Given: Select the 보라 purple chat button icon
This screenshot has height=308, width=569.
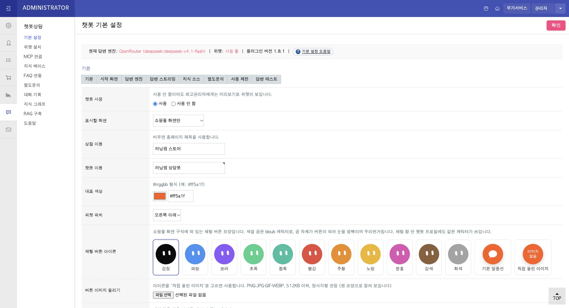Looking at the screenshot, I should [224, 257].
